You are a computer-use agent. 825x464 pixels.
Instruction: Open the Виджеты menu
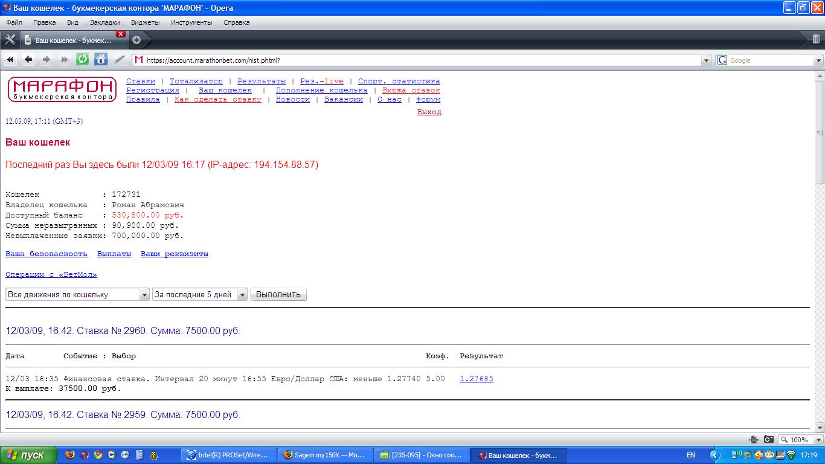[x=145, y=22]
